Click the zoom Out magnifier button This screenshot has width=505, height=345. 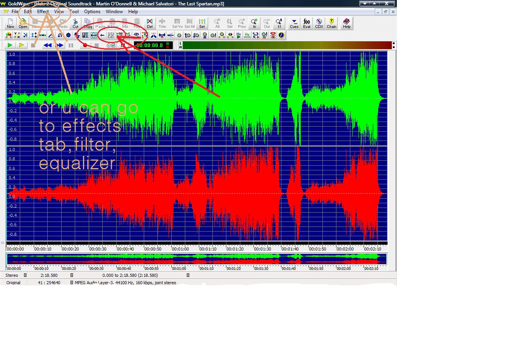point(267,24)
